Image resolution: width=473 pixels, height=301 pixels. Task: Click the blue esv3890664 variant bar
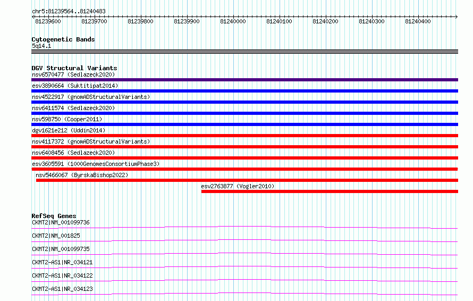244,91
